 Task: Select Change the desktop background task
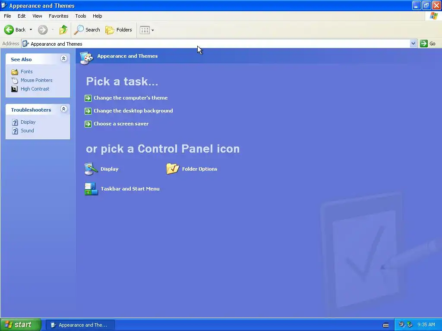click(x=133, y=111)
